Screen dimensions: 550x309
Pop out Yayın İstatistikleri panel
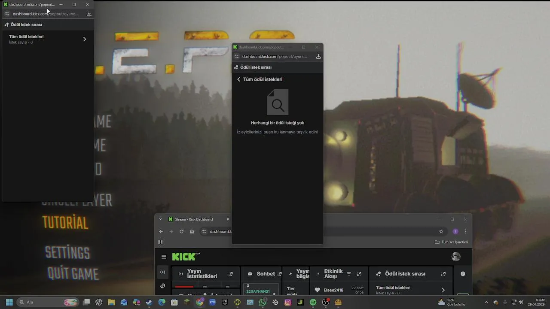pos(231,274)
